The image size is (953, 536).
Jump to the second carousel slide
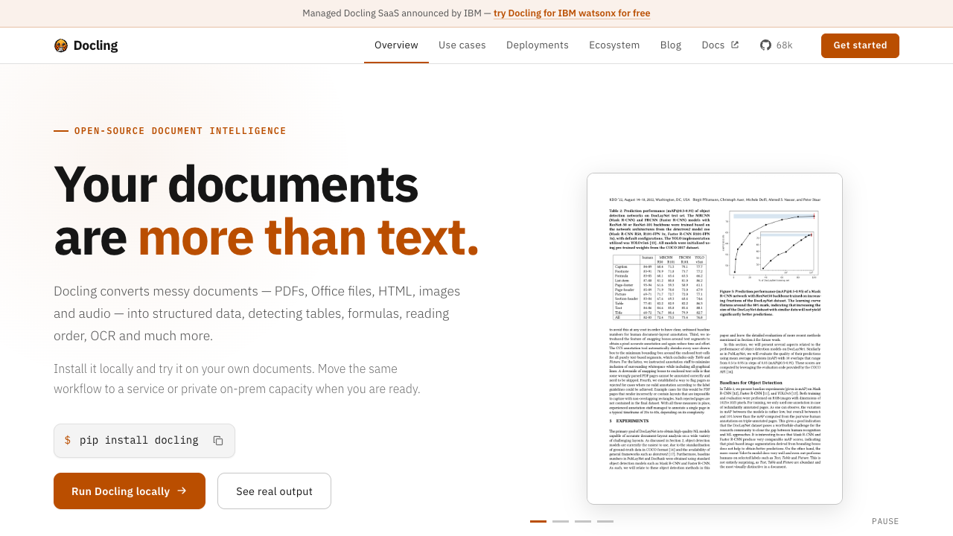(561, 521)
